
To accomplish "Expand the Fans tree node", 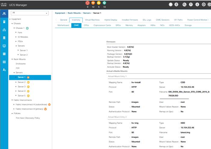I will 16,32.
